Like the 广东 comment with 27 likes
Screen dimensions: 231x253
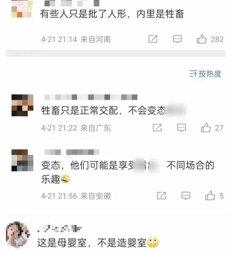206,128
